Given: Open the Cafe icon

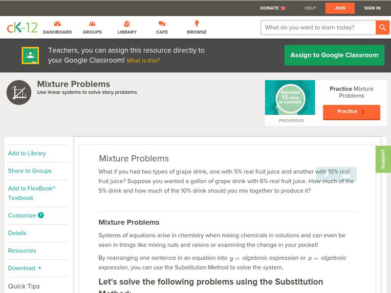Looking at the screenshot, I should pos(161,23).
